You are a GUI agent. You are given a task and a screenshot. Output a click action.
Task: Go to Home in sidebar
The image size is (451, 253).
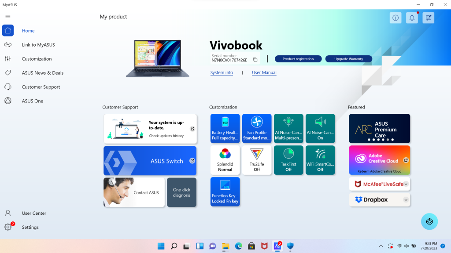coord(28,31)
